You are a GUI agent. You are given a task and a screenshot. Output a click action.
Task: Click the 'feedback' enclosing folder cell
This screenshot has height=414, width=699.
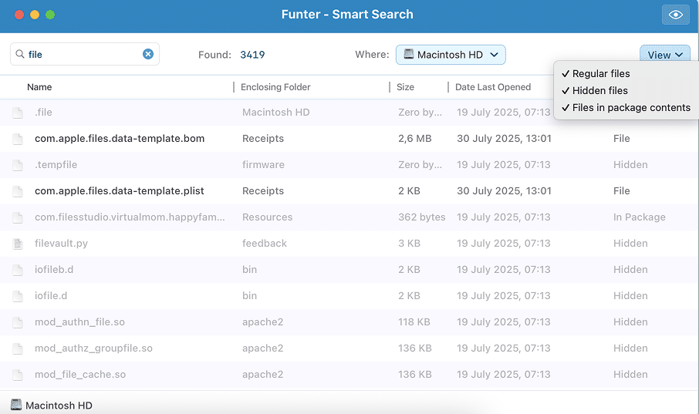tap(265, 244)
